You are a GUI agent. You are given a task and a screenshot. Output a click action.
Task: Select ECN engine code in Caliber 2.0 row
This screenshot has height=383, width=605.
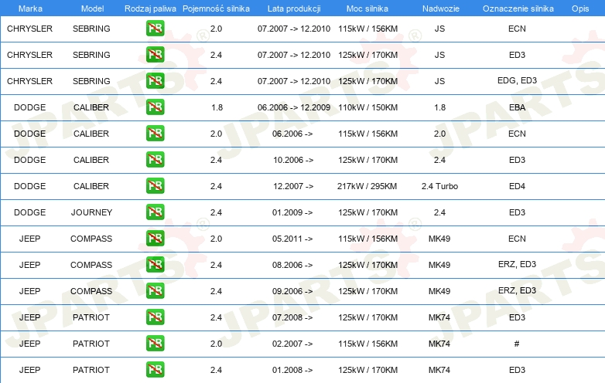[x=517, y=134]
